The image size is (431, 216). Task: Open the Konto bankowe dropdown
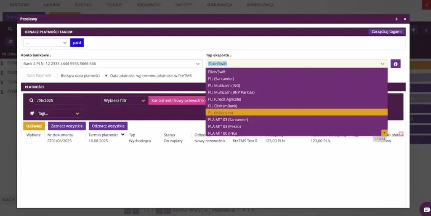[112, 64]
